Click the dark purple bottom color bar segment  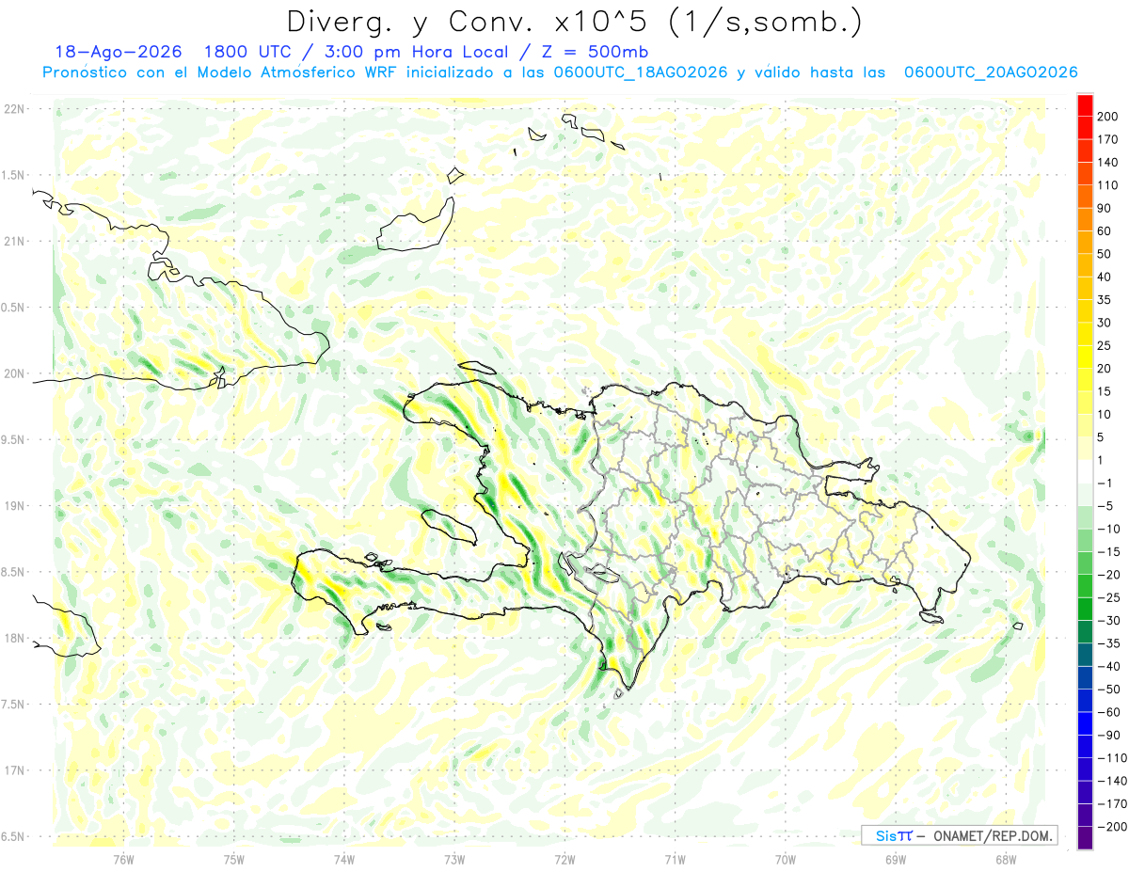1085,837
